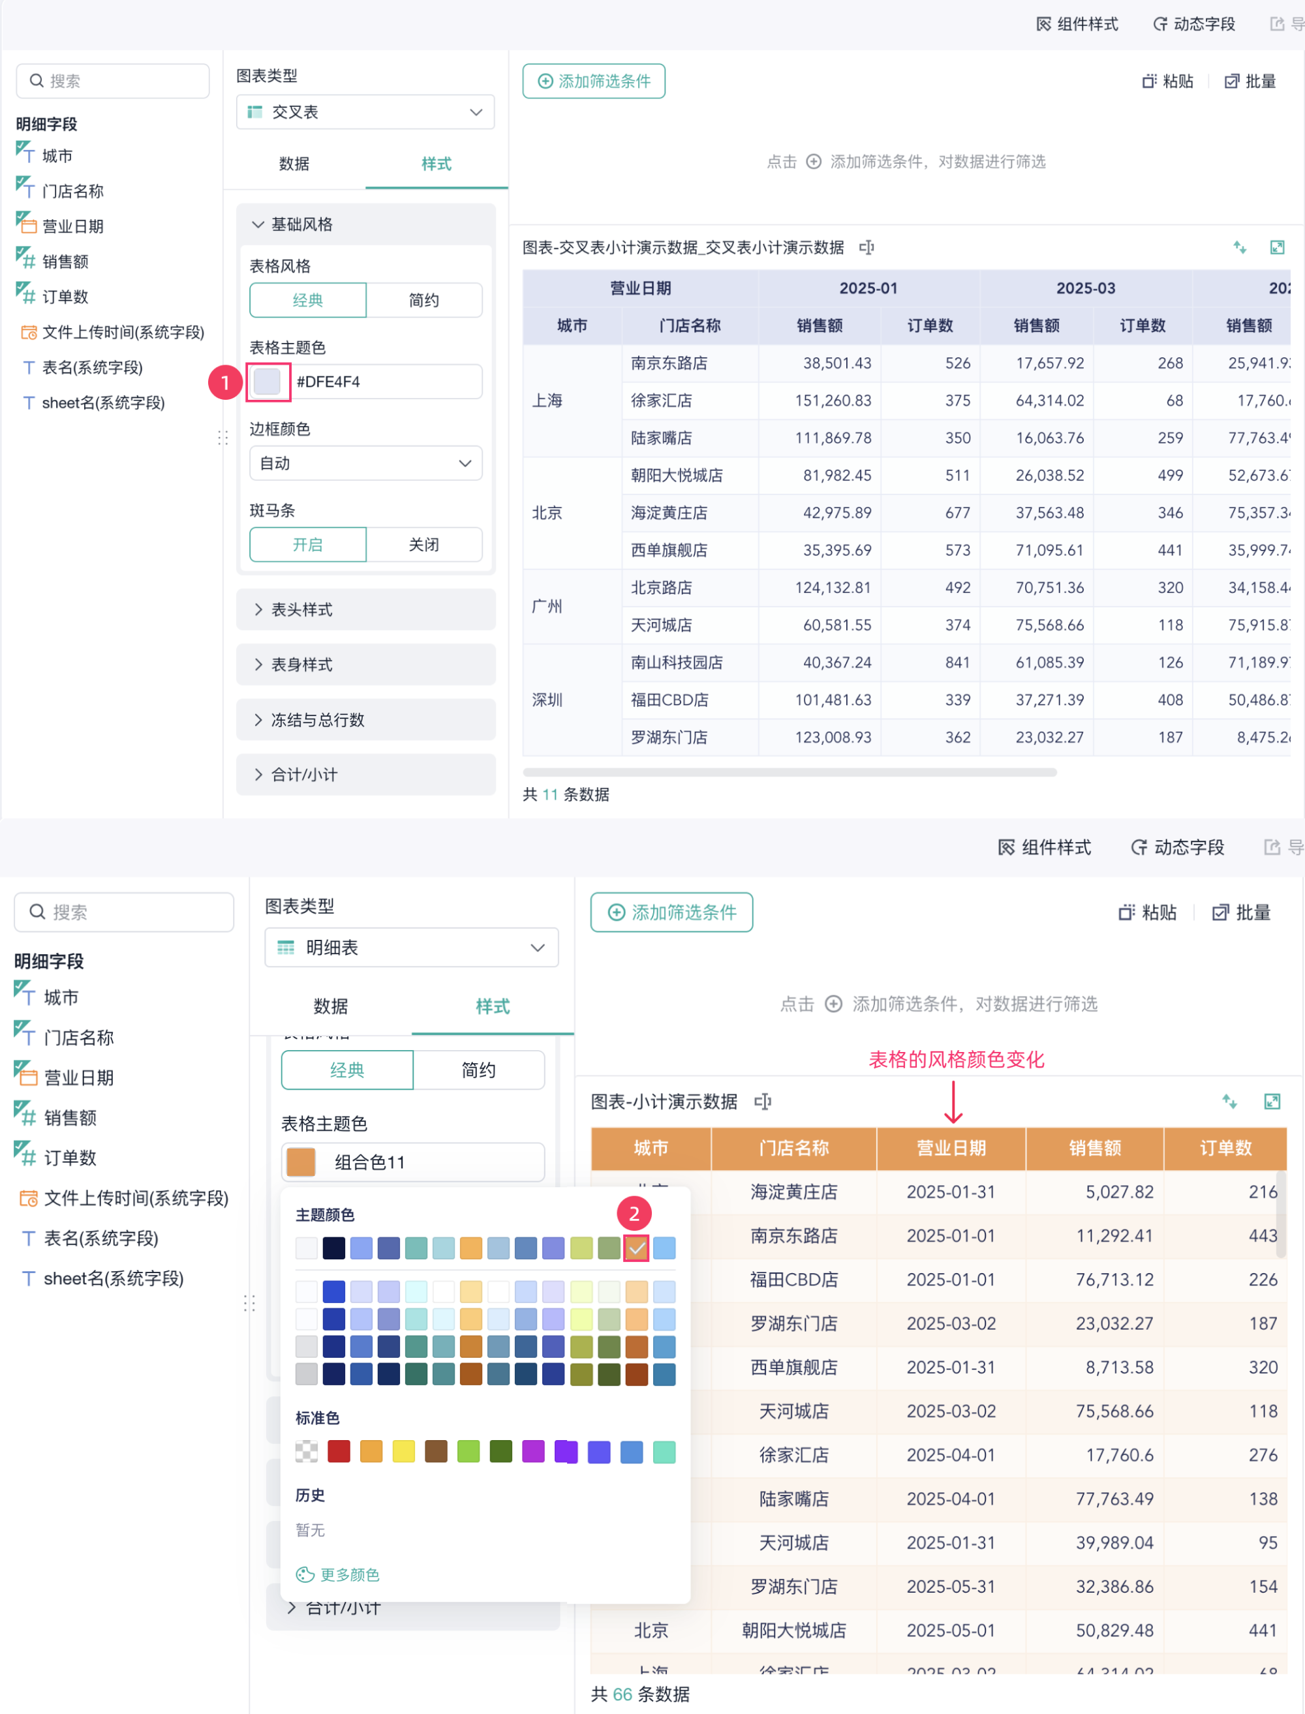Switch to 数据 tab in 交叉表 panel
This screenshot has height=1714, width=1305.
point(294,164)
